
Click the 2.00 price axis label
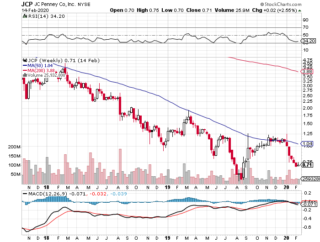point(308,108)
